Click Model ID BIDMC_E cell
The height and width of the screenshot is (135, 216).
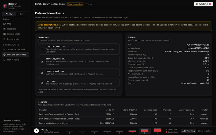[110, 114]
